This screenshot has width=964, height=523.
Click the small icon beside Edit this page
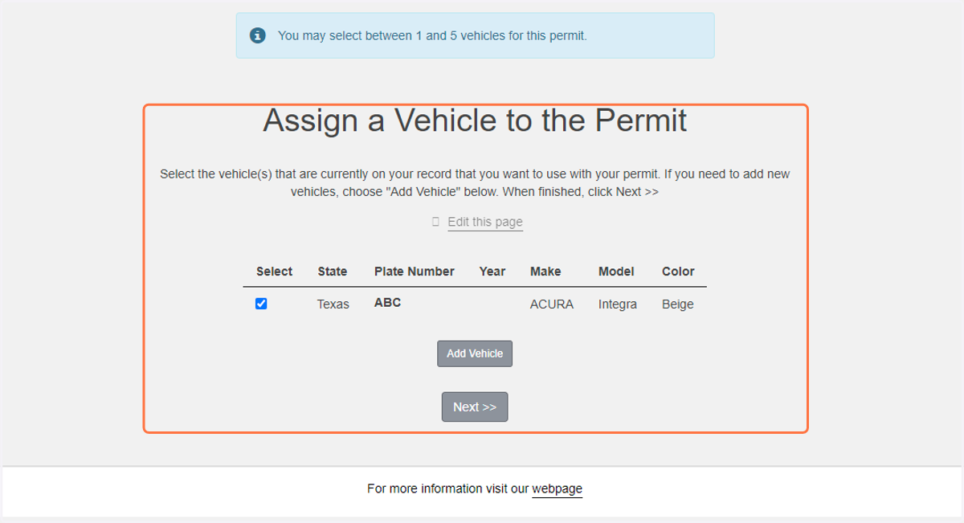point(435,222)
